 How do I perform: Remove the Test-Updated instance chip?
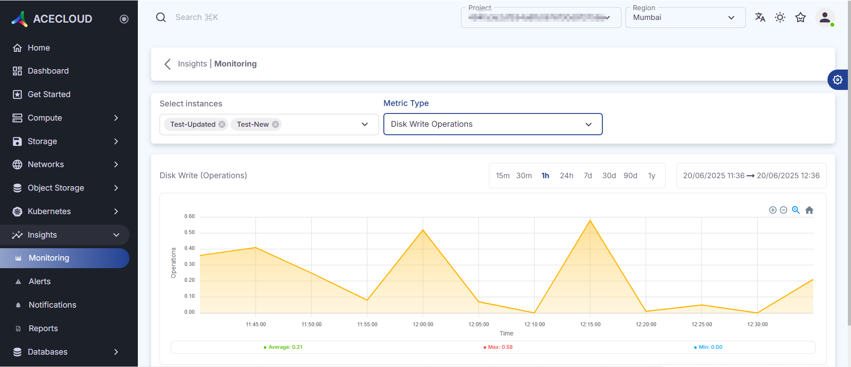222,125
